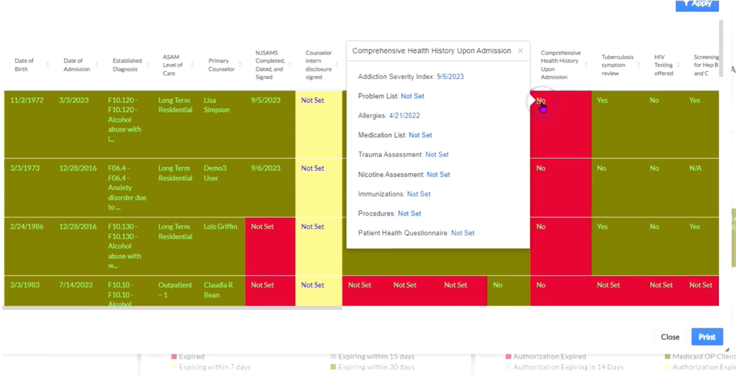The height and width of the screenshot is (377, 736).
Task: Sort by Primary Counselor column
Action: [240, 65]
